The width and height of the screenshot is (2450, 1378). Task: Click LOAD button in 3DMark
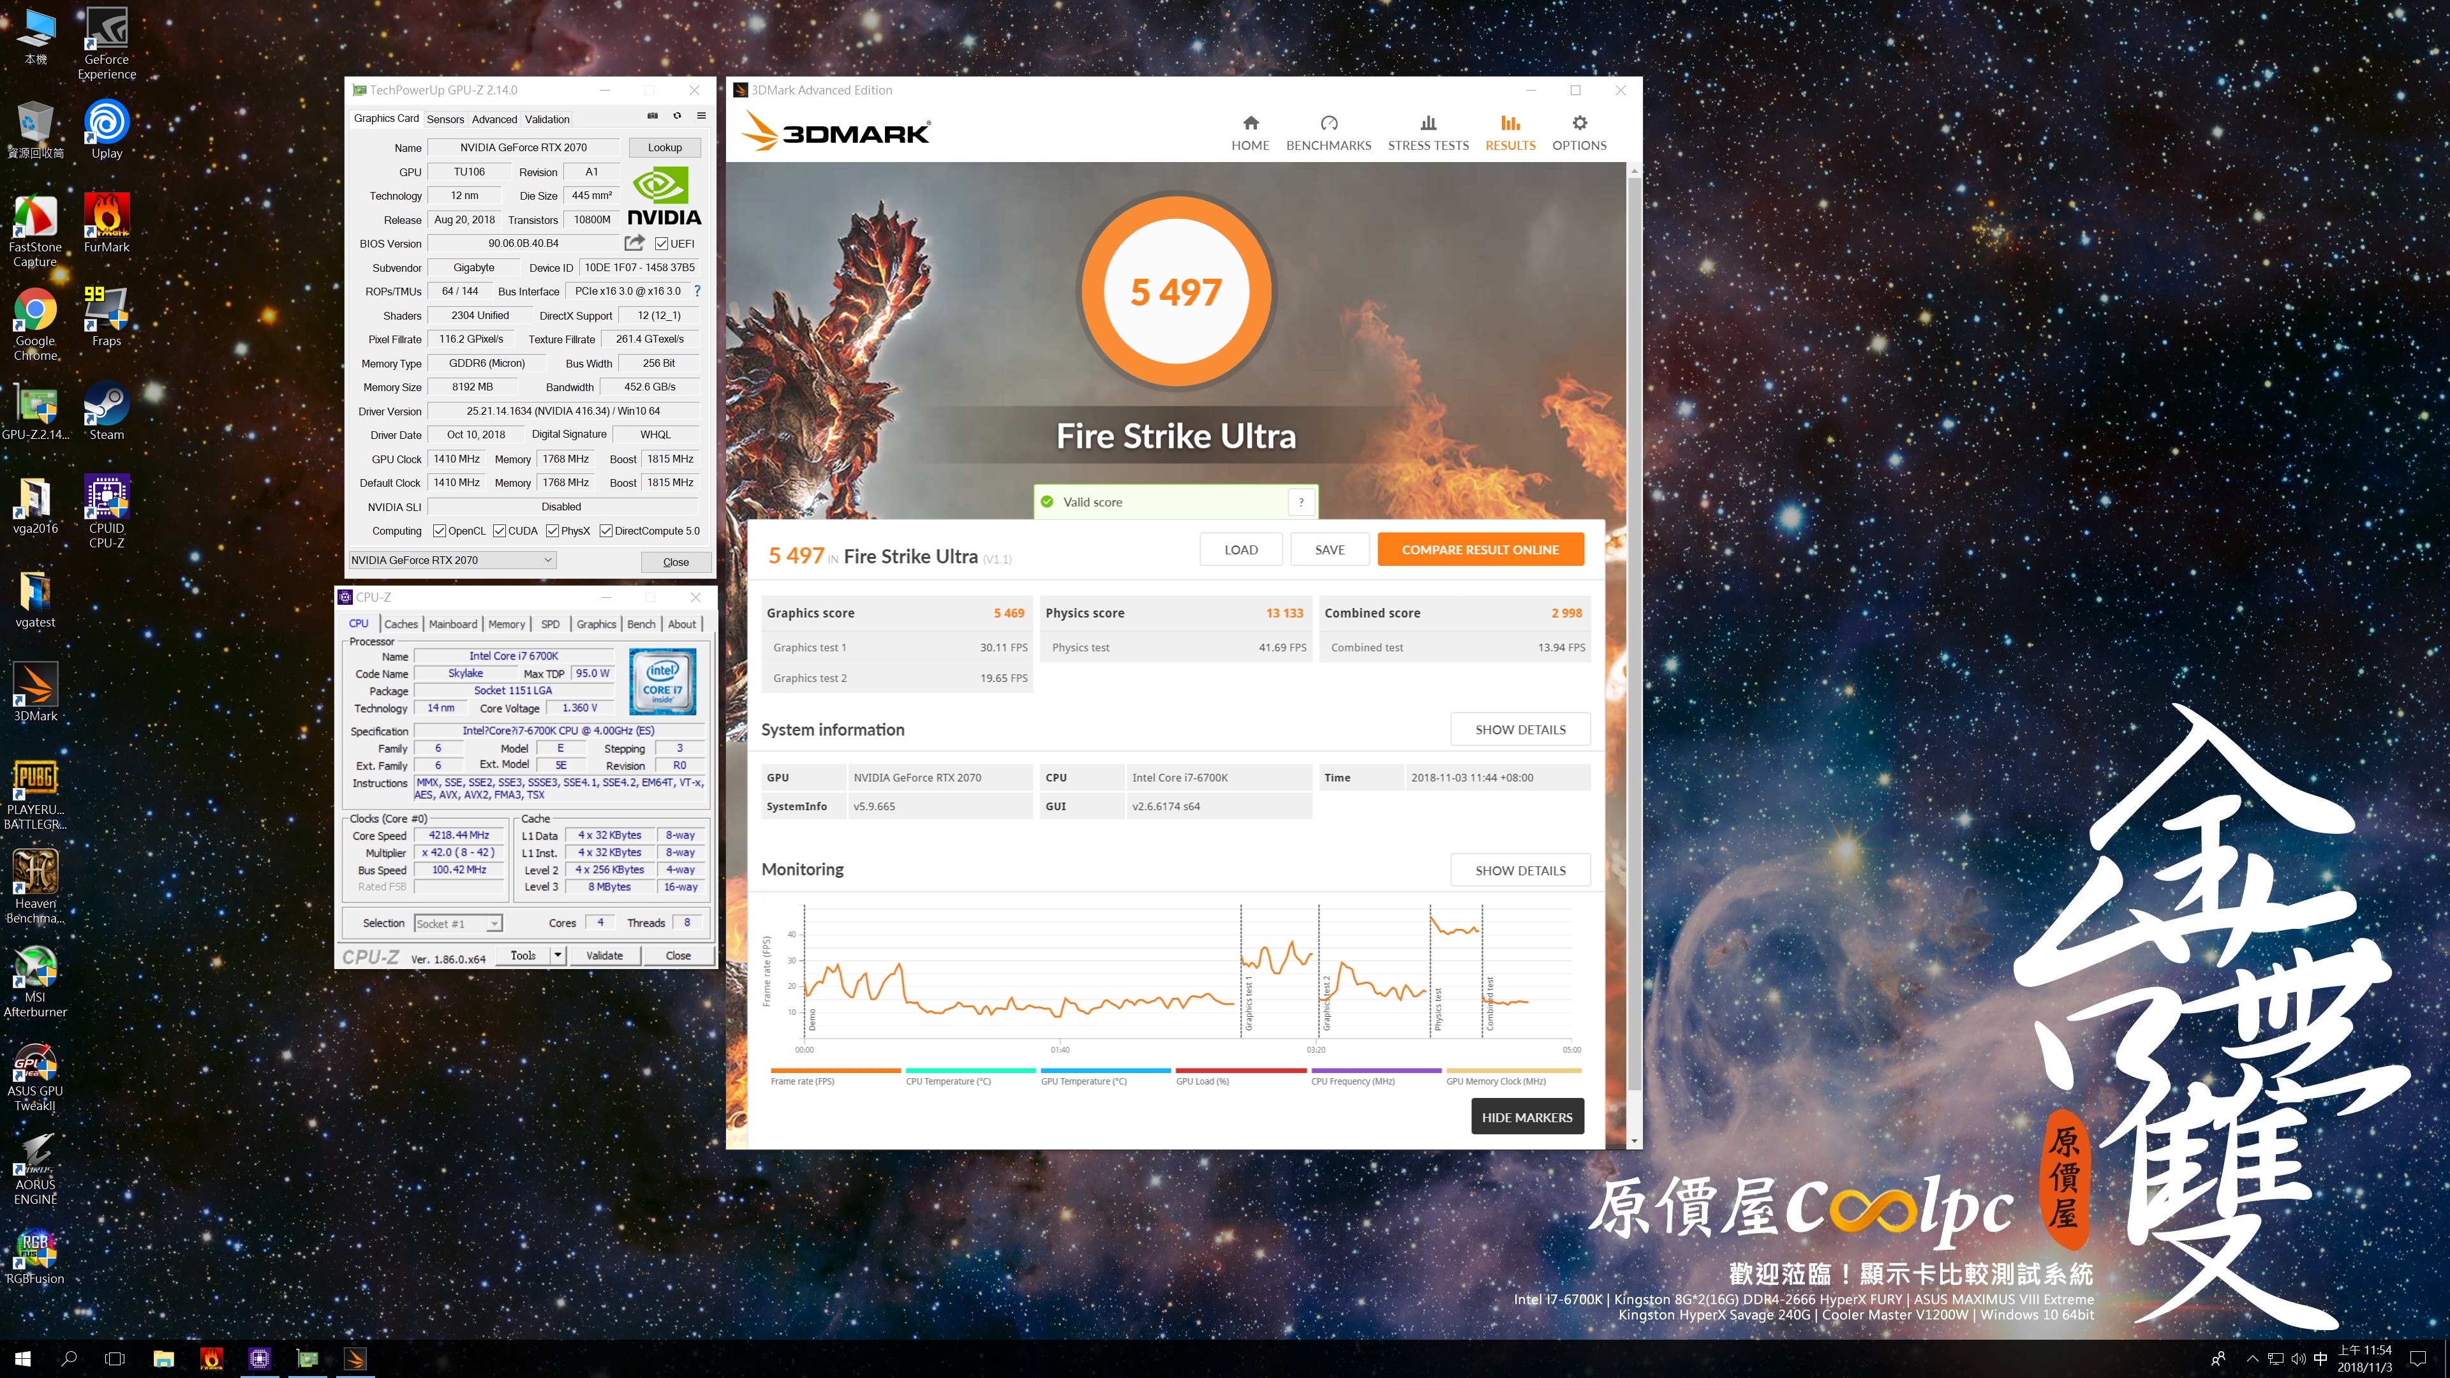(x=1241, y=550)
